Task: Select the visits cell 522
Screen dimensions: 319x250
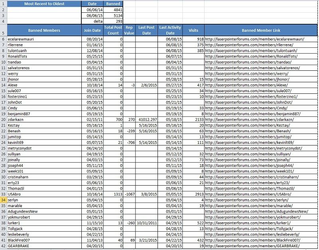Action: (193, 223)
